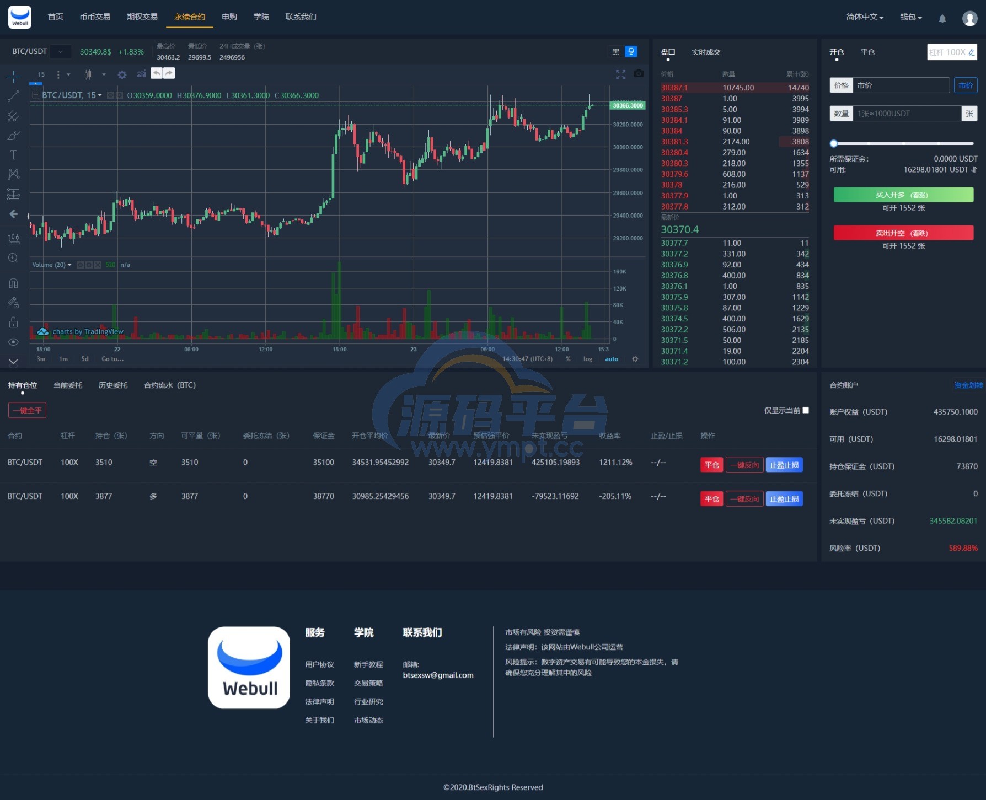Open the 钱包 wallet dropdown
The width and height of the screenshot is (986, 800).
pos(911,17)
